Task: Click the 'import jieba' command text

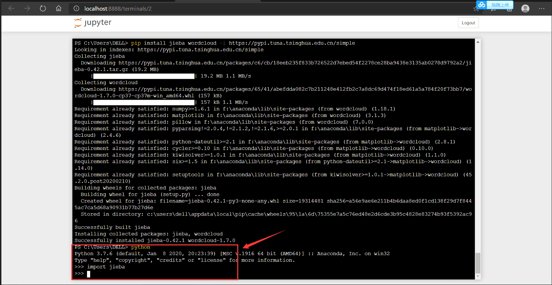Action: click(106, 267)
